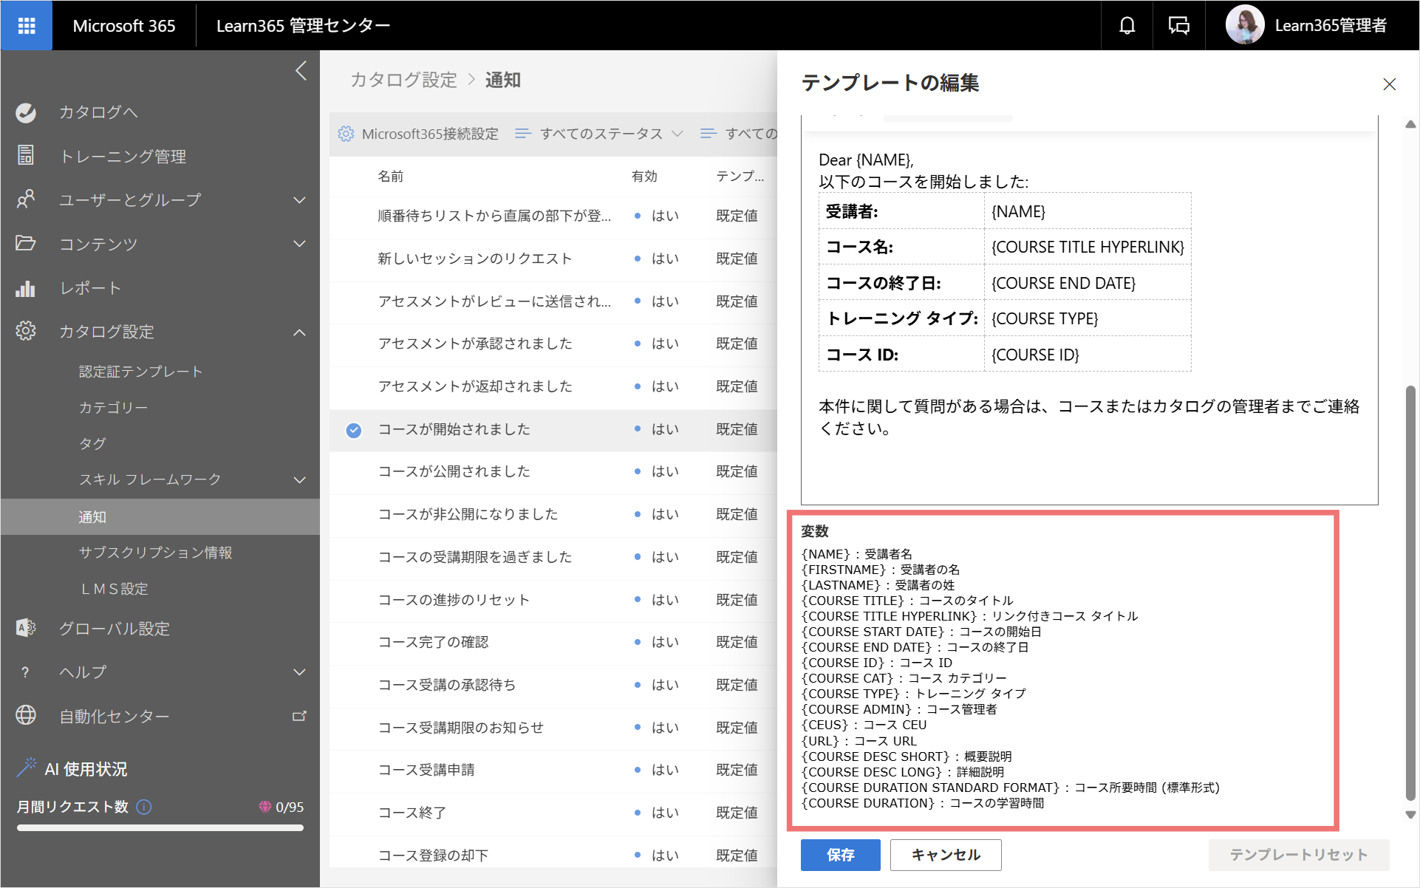
Task: Click the scroll up arrow in the edit panel
Action: 1410,124
